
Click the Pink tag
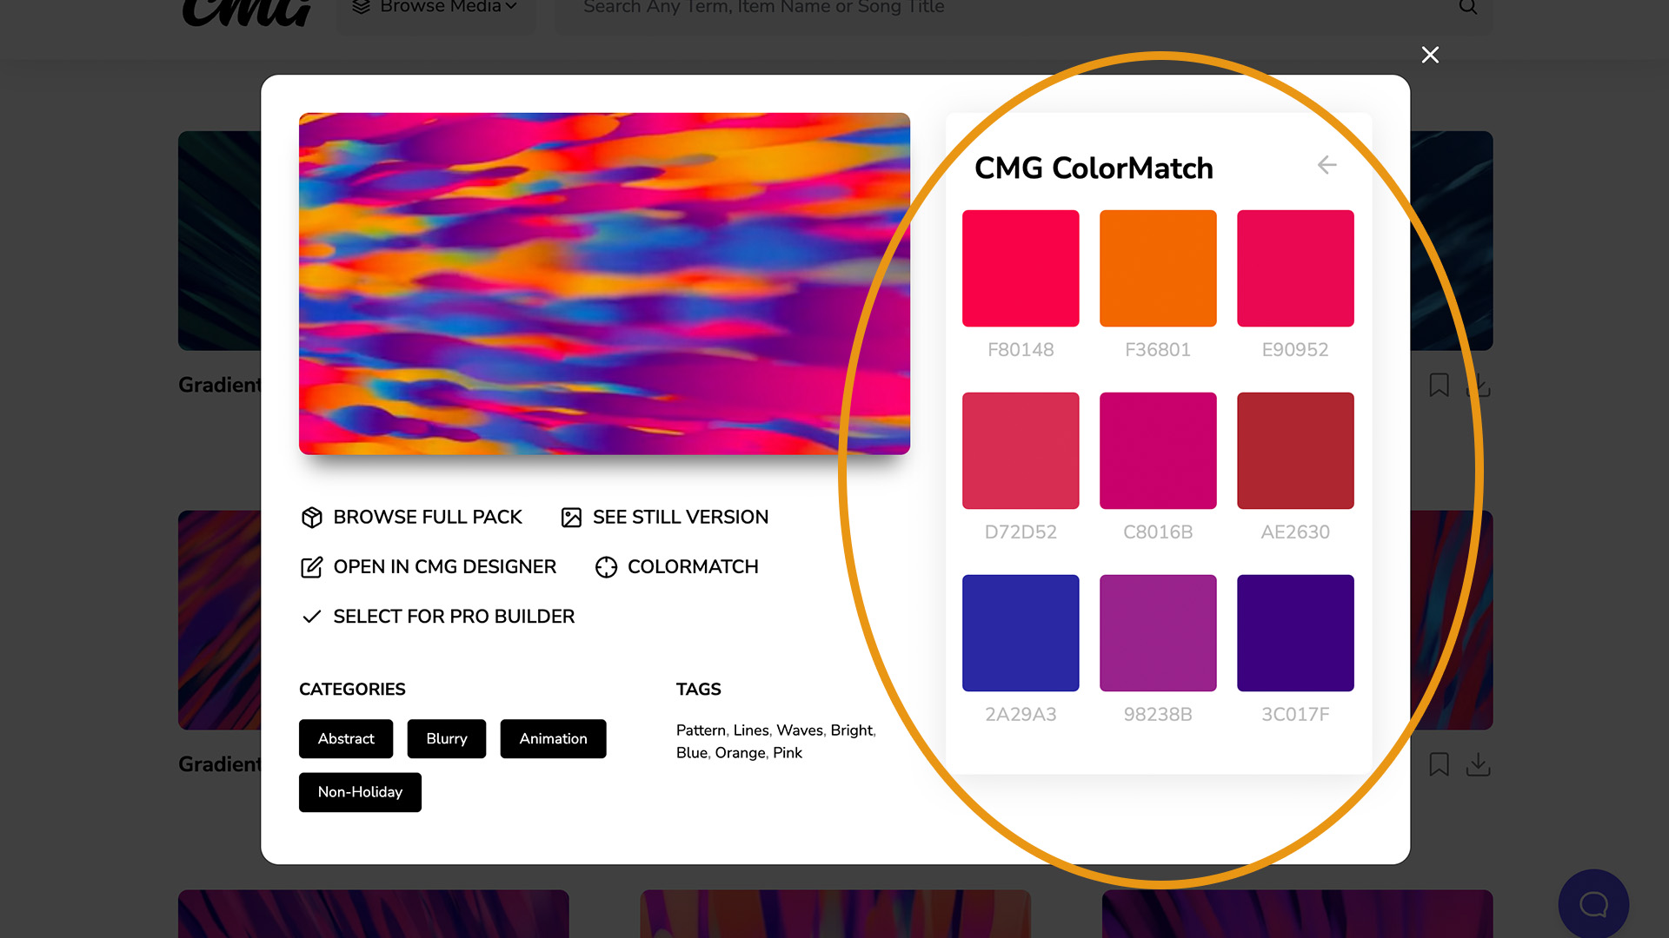click(788, 753)
